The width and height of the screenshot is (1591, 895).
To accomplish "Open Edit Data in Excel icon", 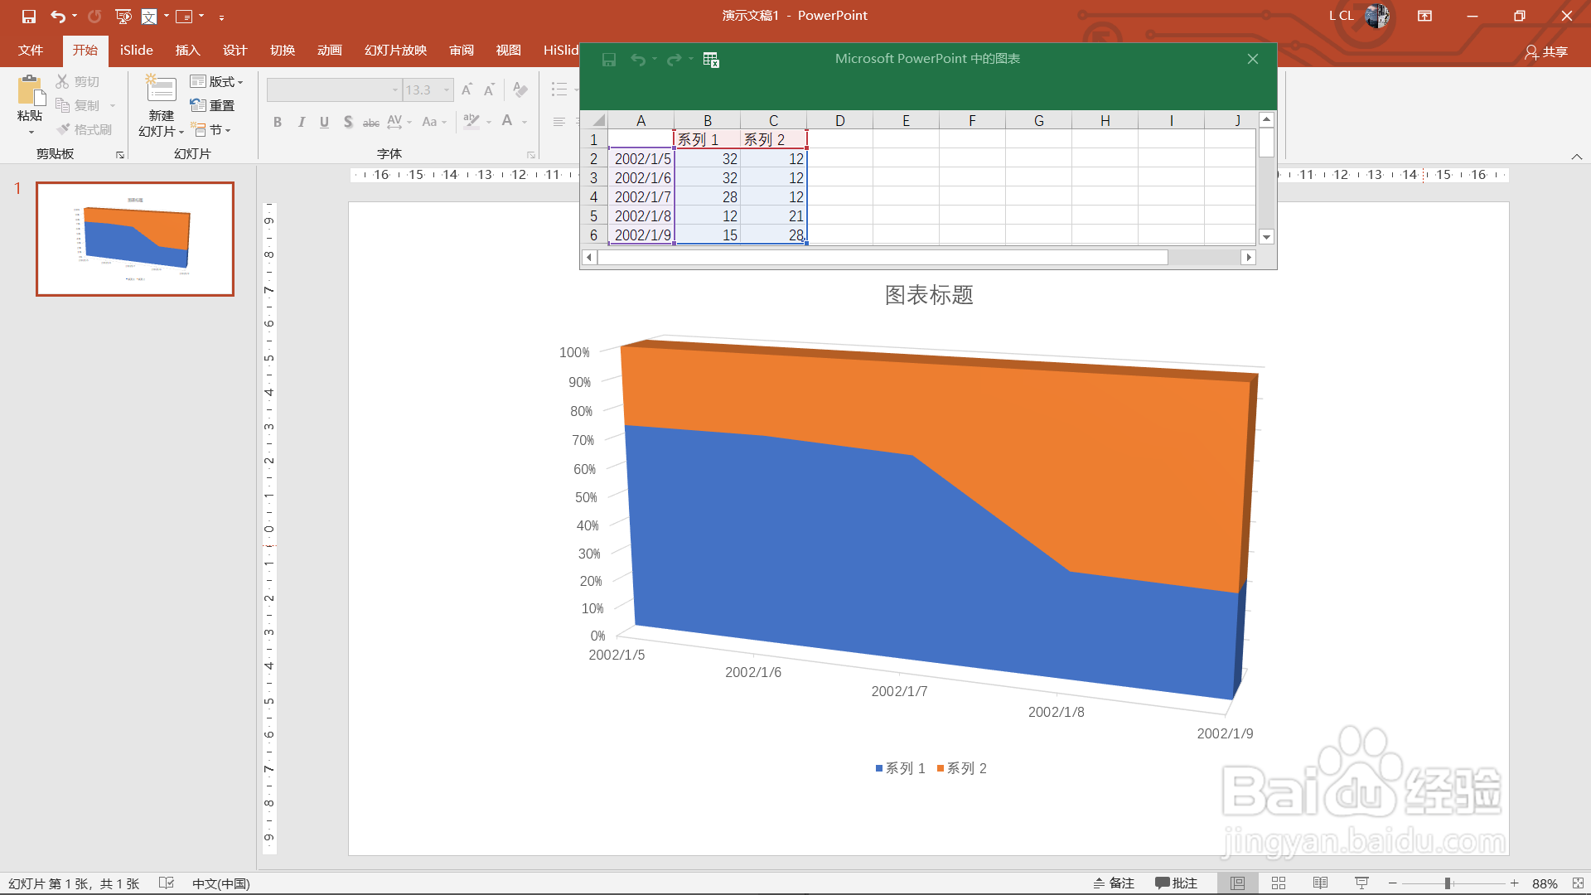I will tap(711, 60).
